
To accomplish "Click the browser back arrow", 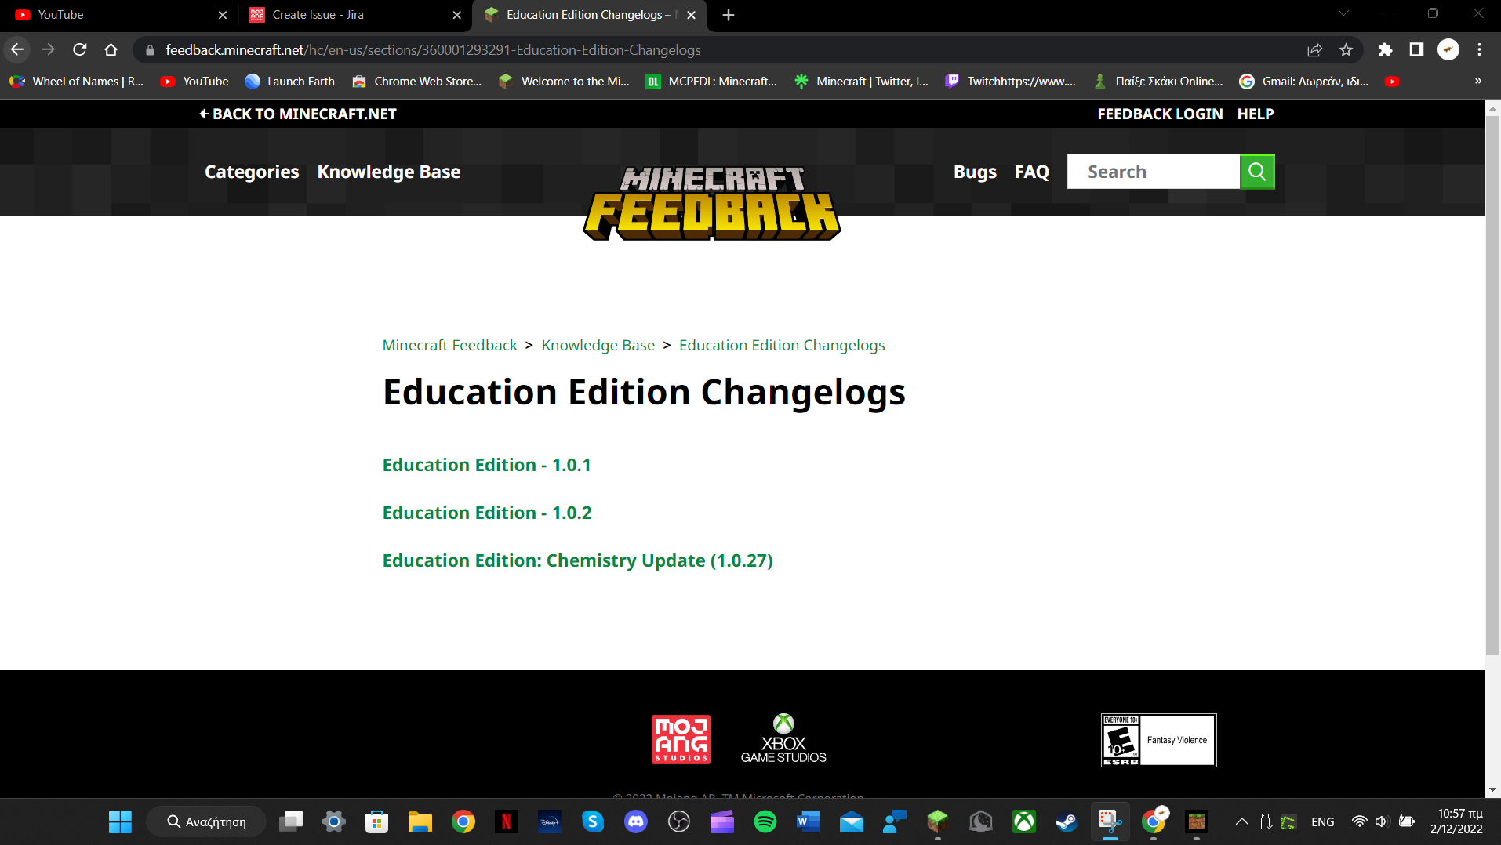I will click(x=17, y=49).
